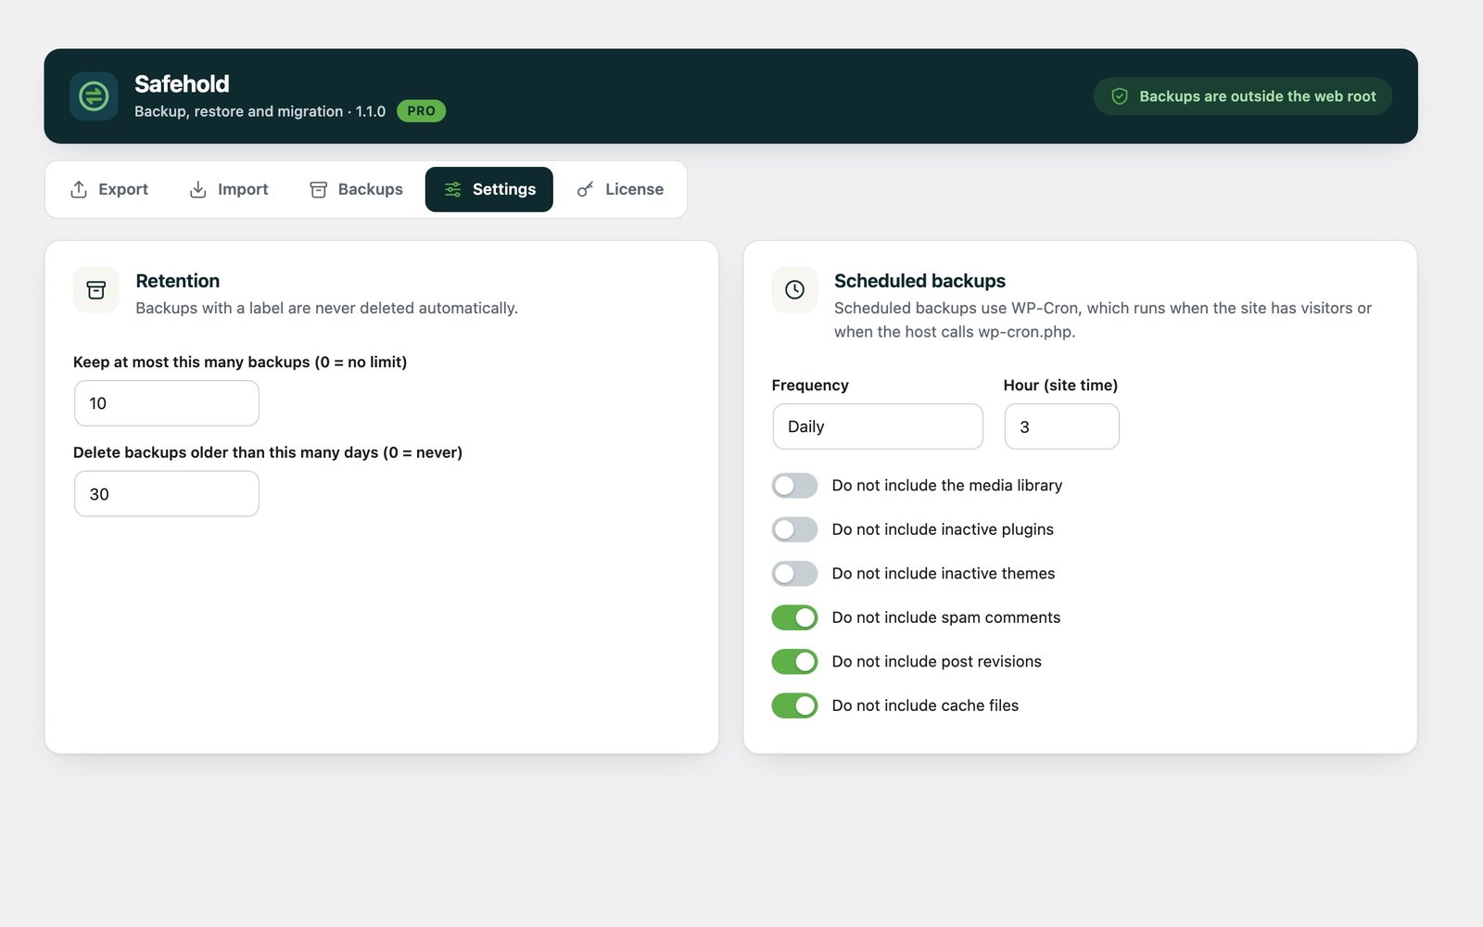Click the 'Delete backups older than' days field
This screenshot has width=1483, height=927.
point(167,494)
